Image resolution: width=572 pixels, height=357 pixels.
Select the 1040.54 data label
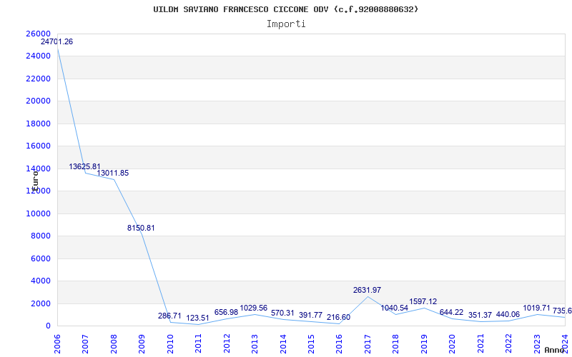click(x=395, y=308)
